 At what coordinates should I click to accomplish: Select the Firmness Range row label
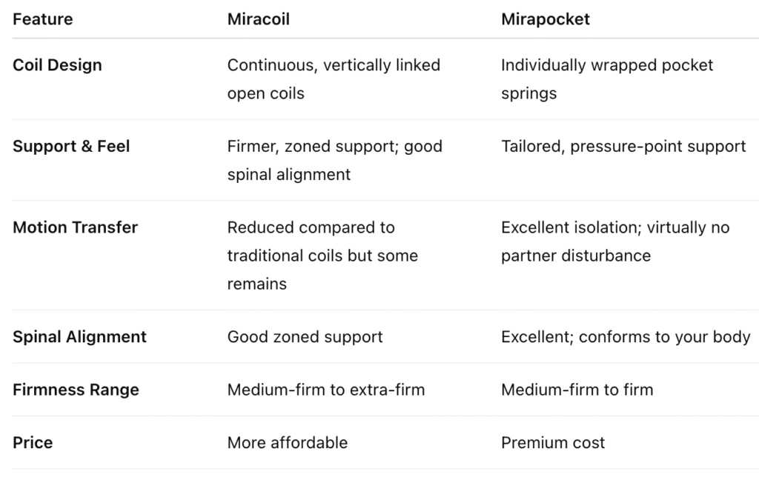click(x=76, y=390)
